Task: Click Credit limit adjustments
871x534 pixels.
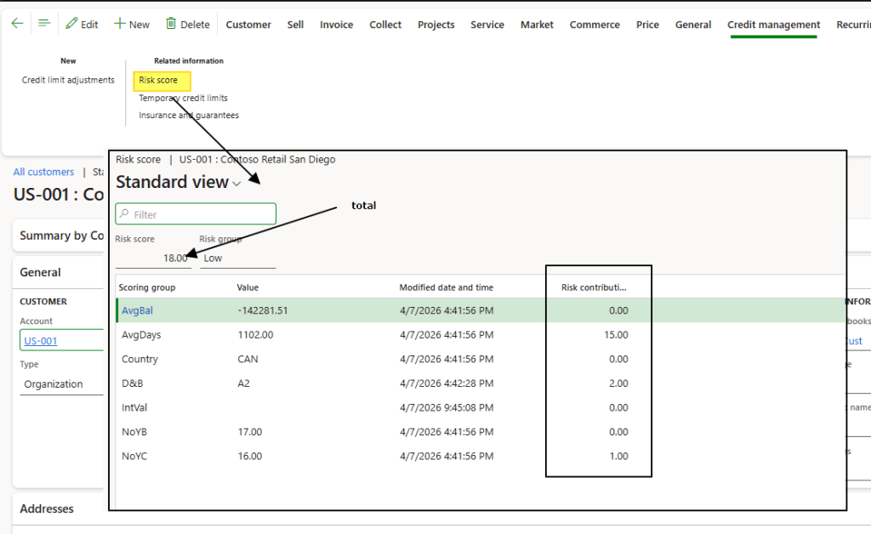Action: [x=68, y=80]
